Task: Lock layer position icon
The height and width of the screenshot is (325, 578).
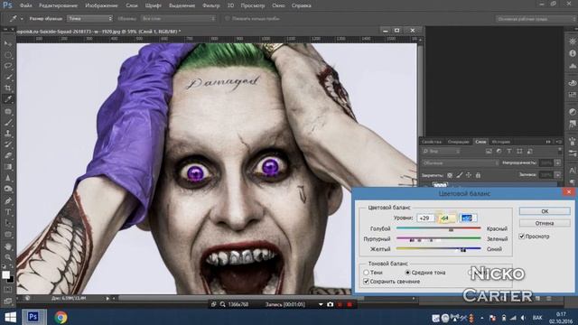Action: point(469,175)
